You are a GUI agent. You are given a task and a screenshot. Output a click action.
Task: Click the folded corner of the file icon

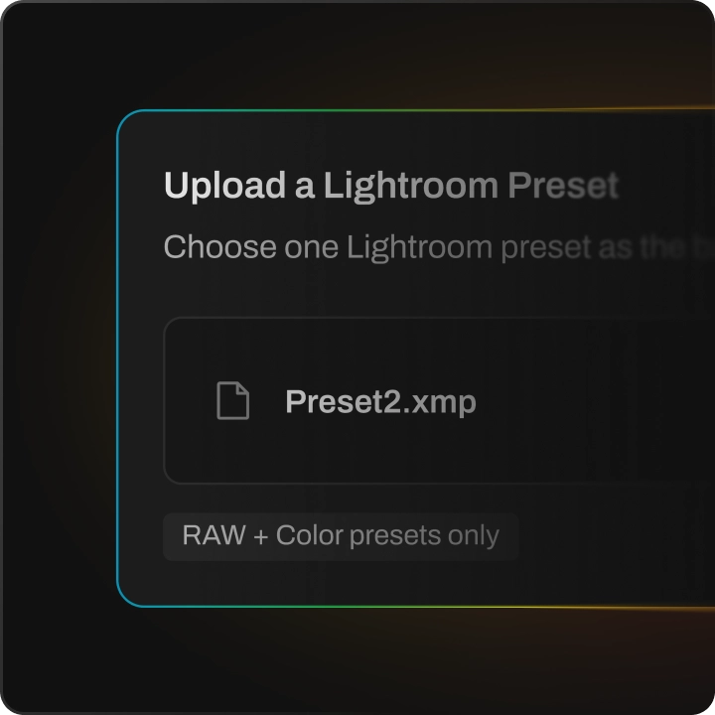pyautogui.click(x=242, y=389)
